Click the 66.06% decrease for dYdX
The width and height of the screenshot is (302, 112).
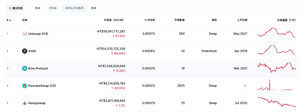tap(119, 54)
